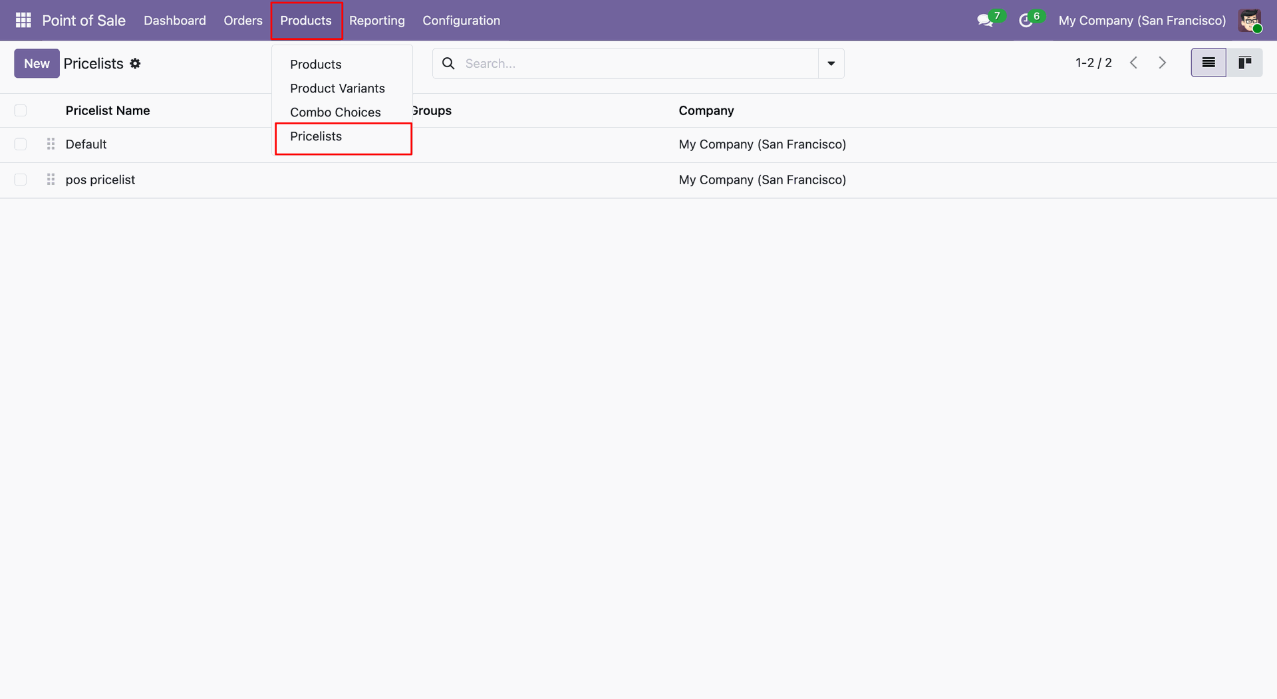Toggle the select-all header checkbox
Image resolution: width=1277 pixels, height=699 pixels.
[21, 110]
